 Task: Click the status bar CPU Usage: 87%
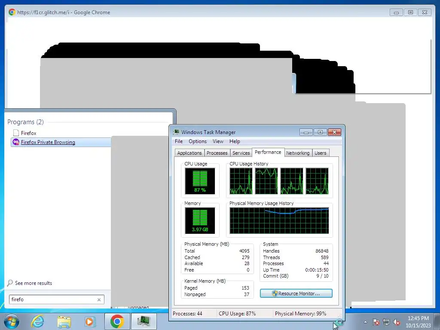(x=237, y=313)
